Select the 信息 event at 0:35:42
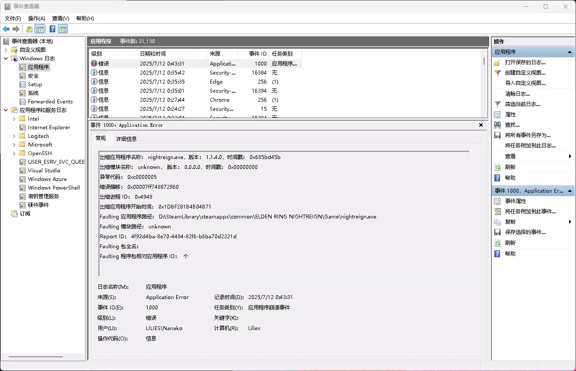The height and width of the screenshot is (371, 576). coord(195,73)
